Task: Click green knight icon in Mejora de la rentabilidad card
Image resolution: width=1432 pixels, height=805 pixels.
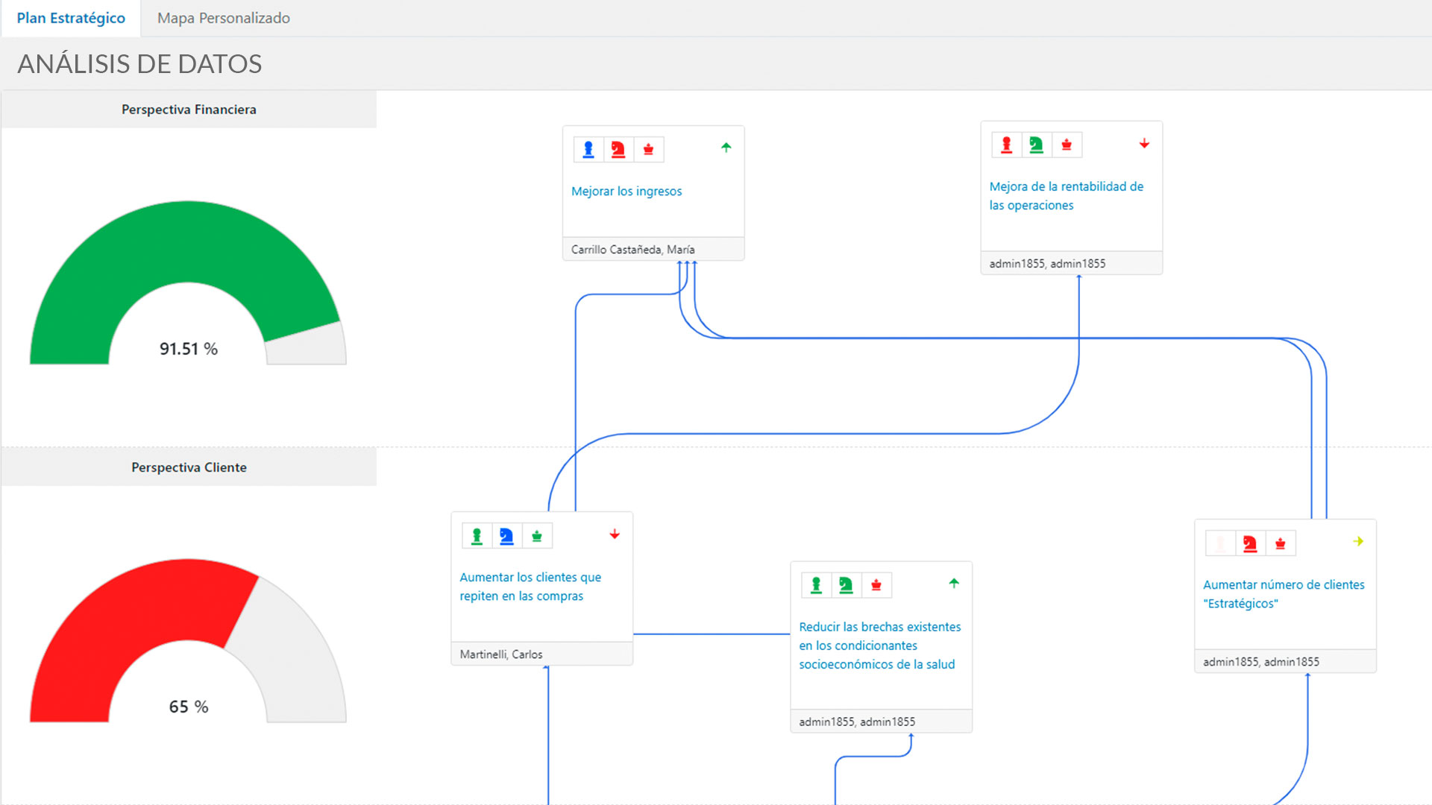Action: (1036, 145)
